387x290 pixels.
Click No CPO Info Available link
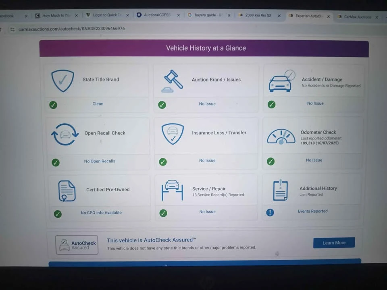coord(101,213)
